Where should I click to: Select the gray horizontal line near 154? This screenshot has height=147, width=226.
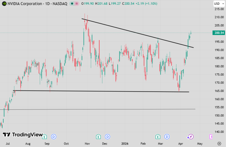[98, 109]
